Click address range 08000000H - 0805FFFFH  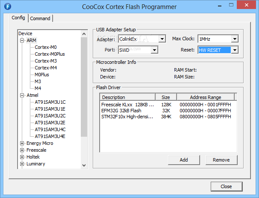coord(205,117)
